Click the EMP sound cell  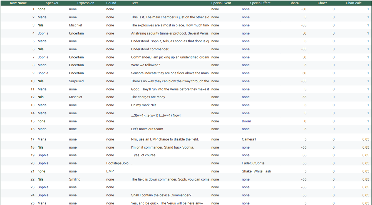click(x=110, y=171)
